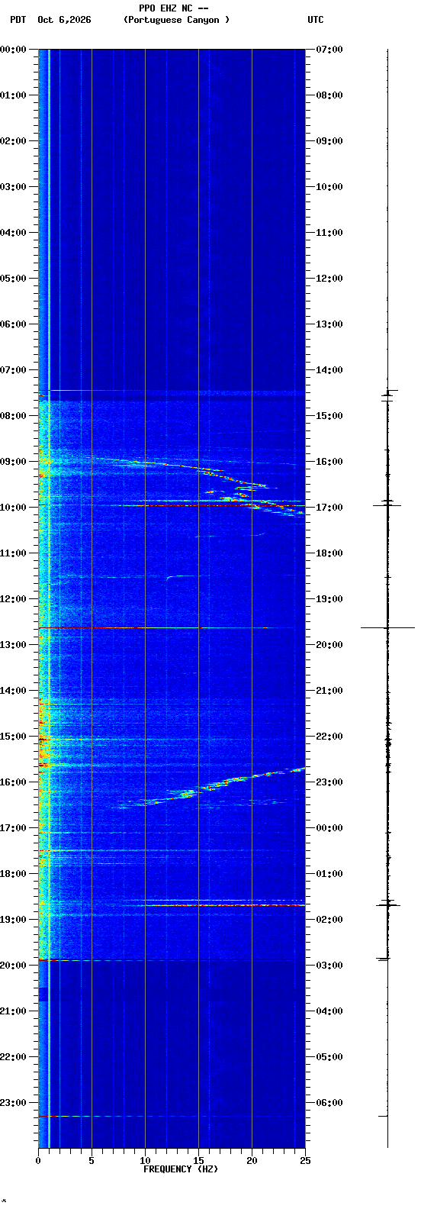Click '05:00' on the PDT time axis
The image size is (421, 1209).
point(13,279)
